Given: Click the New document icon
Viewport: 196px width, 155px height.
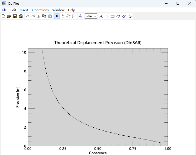Looking at the screenshot, I should [3, 16].
